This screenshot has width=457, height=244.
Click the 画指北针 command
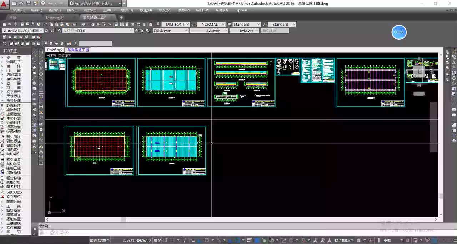(14, 182)
